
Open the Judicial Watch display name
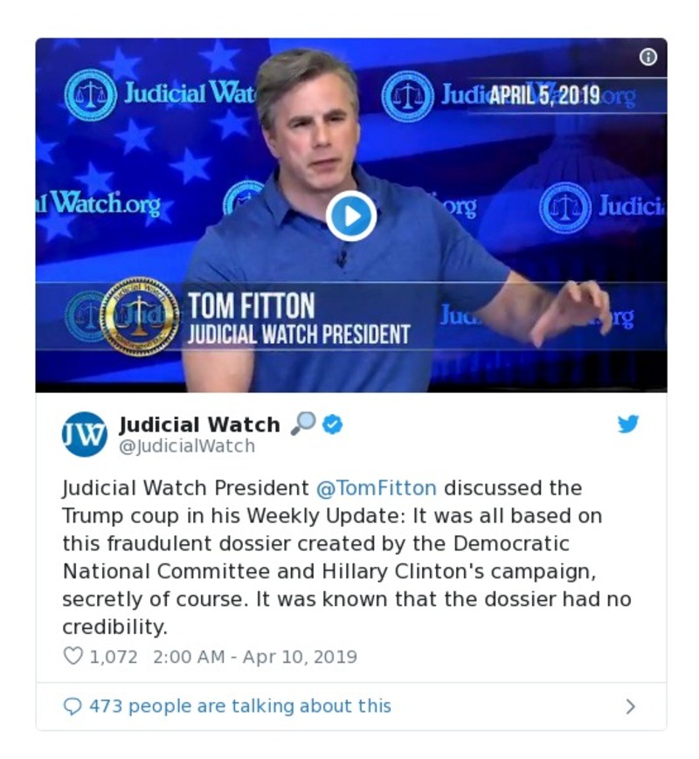[x=199, y=424]
